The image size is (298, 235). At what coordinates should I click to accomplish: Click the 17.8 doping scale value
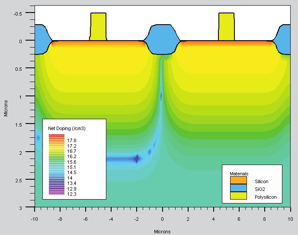tap(72, 140)
